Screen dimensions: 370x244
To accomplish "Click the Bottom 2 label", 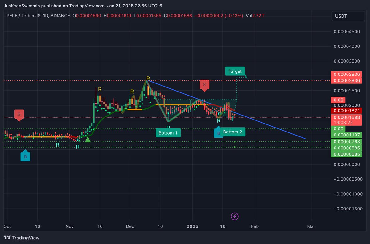I will pos(232,132).
